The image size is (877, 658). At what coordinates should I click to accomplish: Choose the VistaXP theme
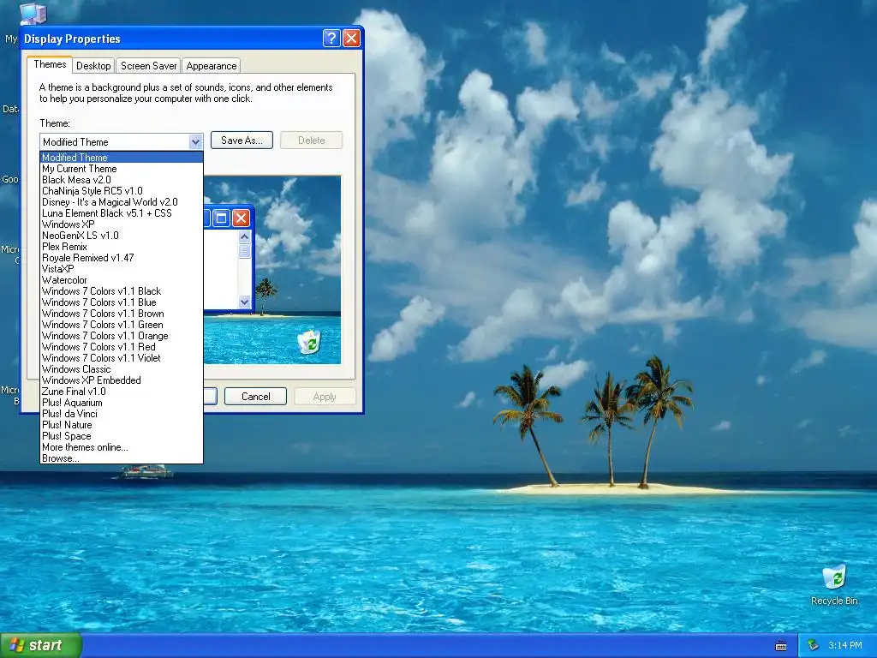[122, 268]
